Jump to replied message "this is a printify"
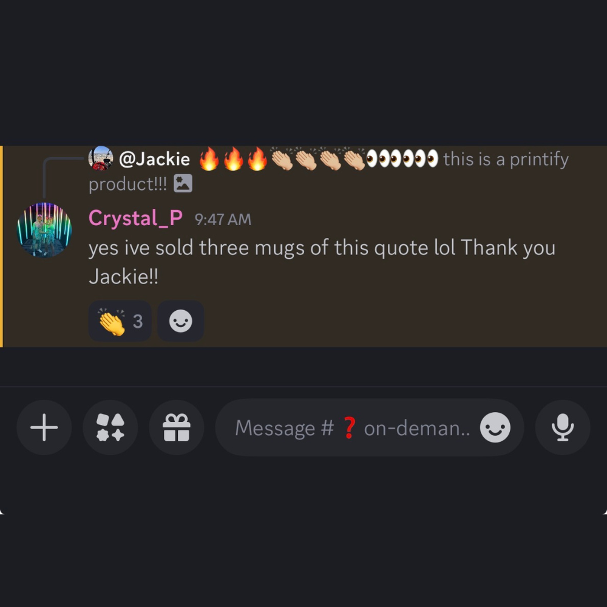The image size is (607, 607). pos(506,159)
